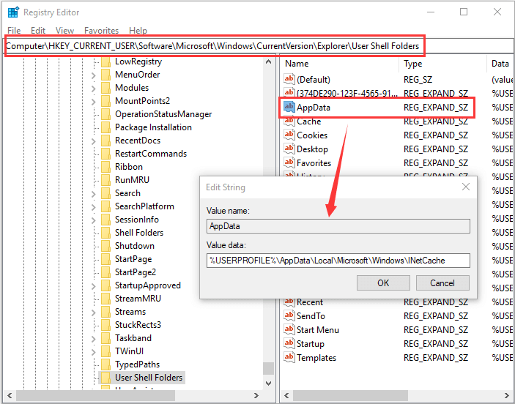The image size is (515, 404).
Task: Click the Shell Folders folder icon
Action: (x=105, y=233)
